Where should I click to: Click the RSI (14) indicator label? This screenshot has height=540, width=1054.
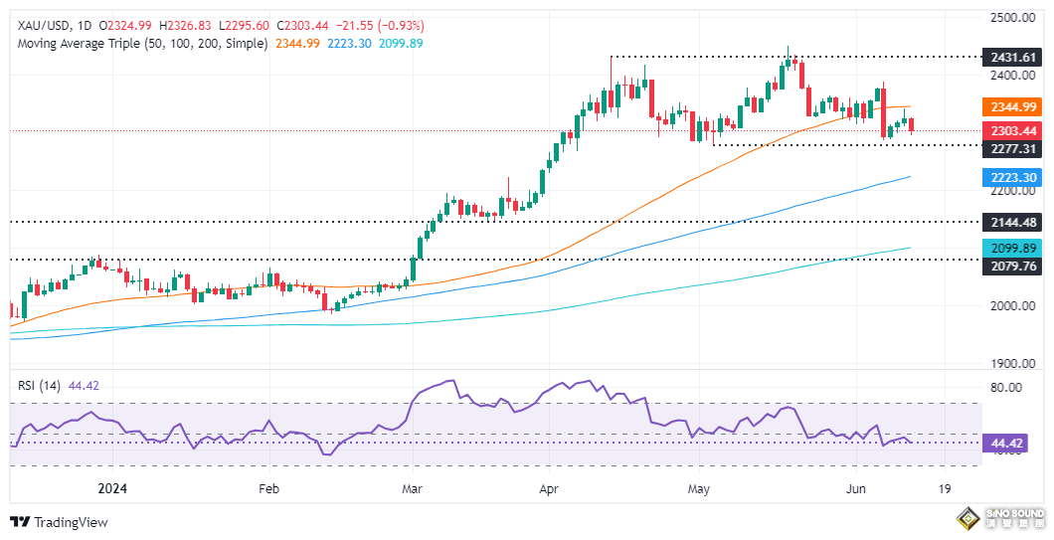39,386
